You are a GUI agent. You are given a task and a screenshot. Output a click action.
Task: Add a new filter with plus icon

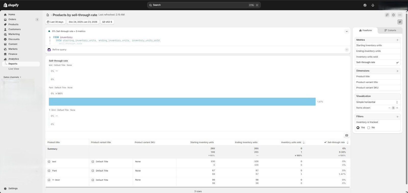tap(397, 117)
